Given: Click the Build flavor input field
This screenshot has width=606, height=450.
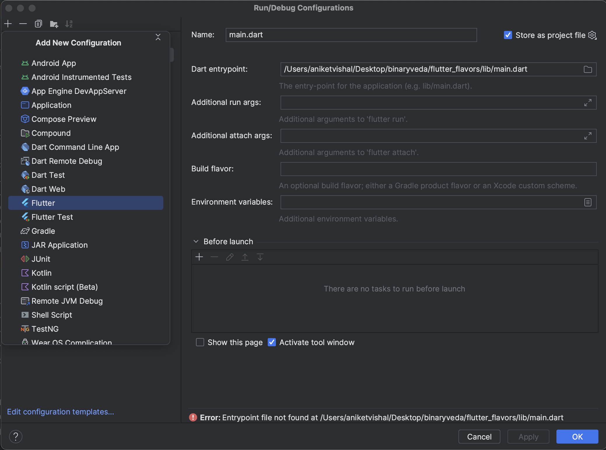Looking at the screenshot, I should click(438, 169).
